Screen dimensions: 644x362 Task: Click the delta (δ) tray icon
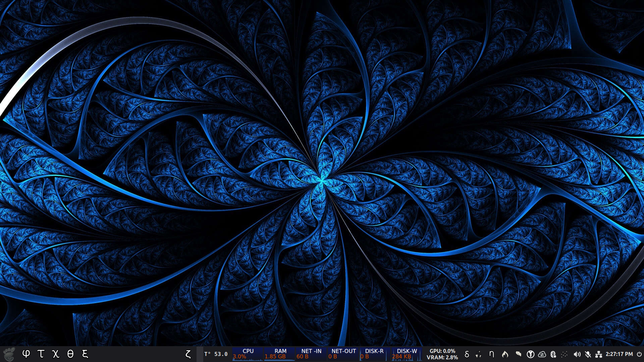click(x=467, y=354)
